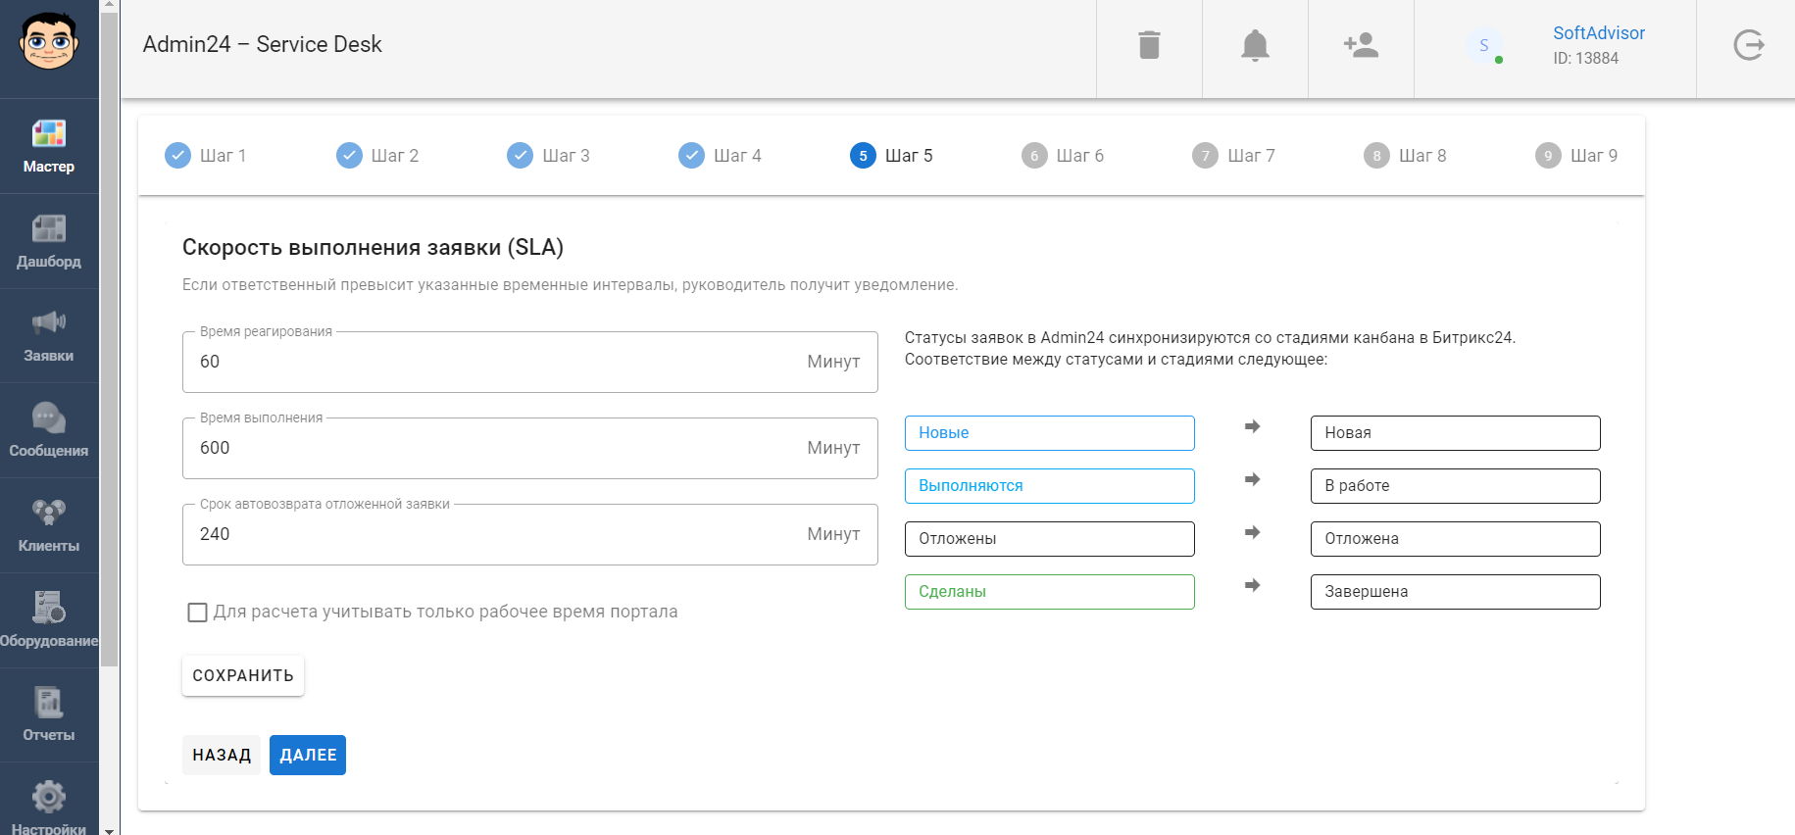Click the Новая stage box
This screenshot has width=1795, height=835.
pos(1456,433)
